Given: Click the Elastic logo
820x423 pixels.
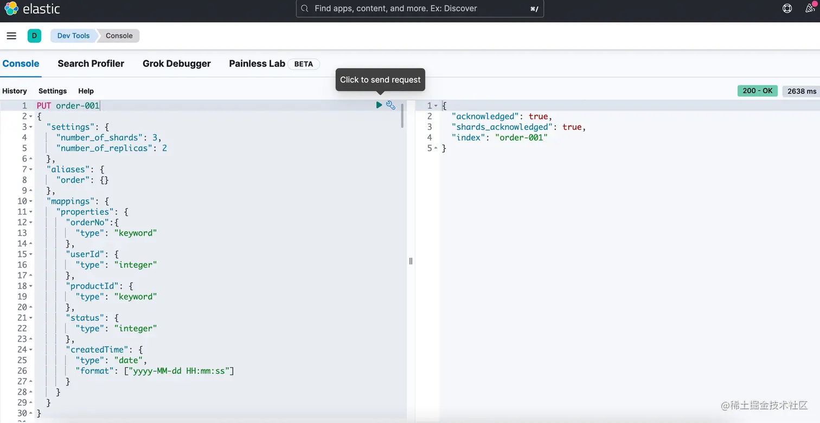Looking at the screenshot, I should (x=32, y=9).
